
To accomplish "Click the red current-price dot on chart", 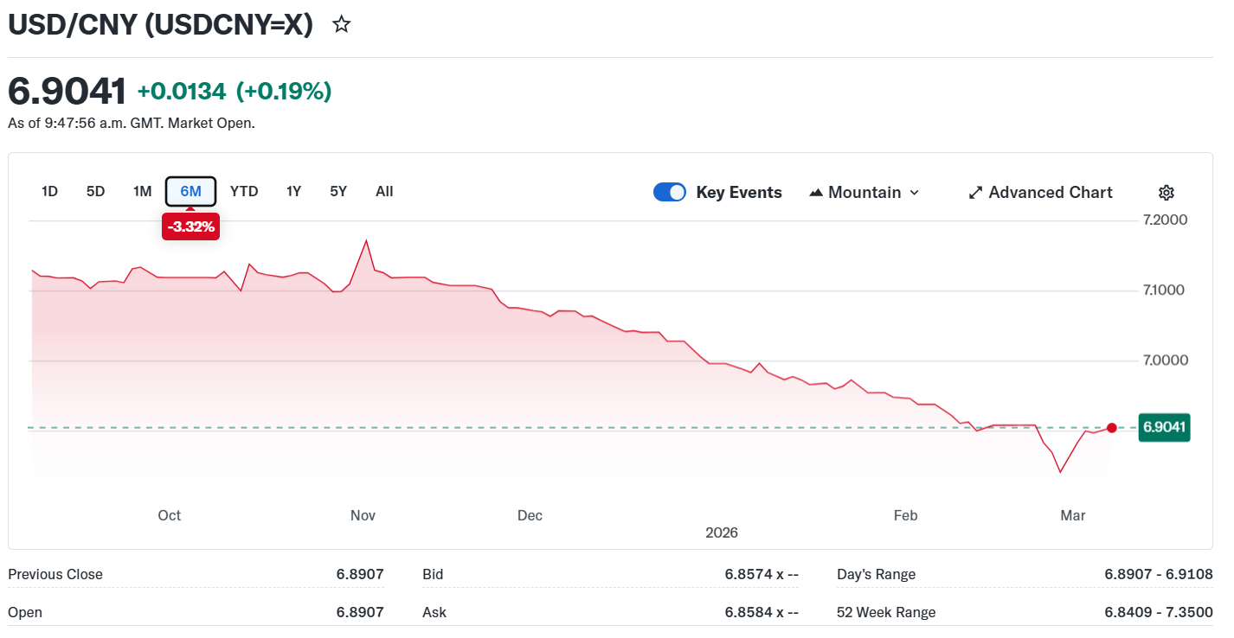I will [x=1112, y=427].
